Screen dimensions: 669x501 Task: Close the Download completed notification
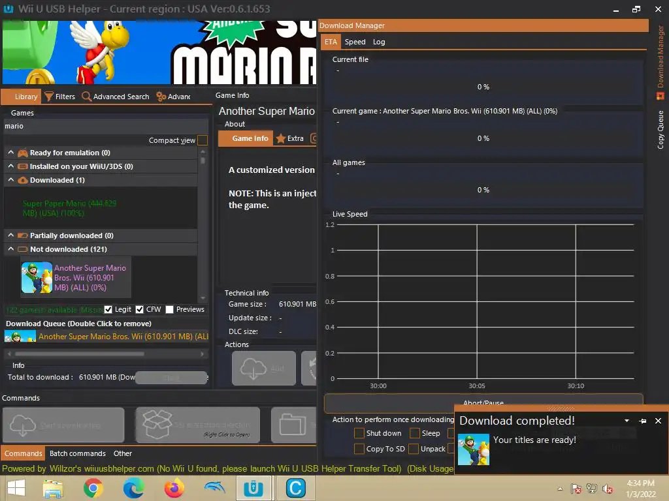pos(658,421)
